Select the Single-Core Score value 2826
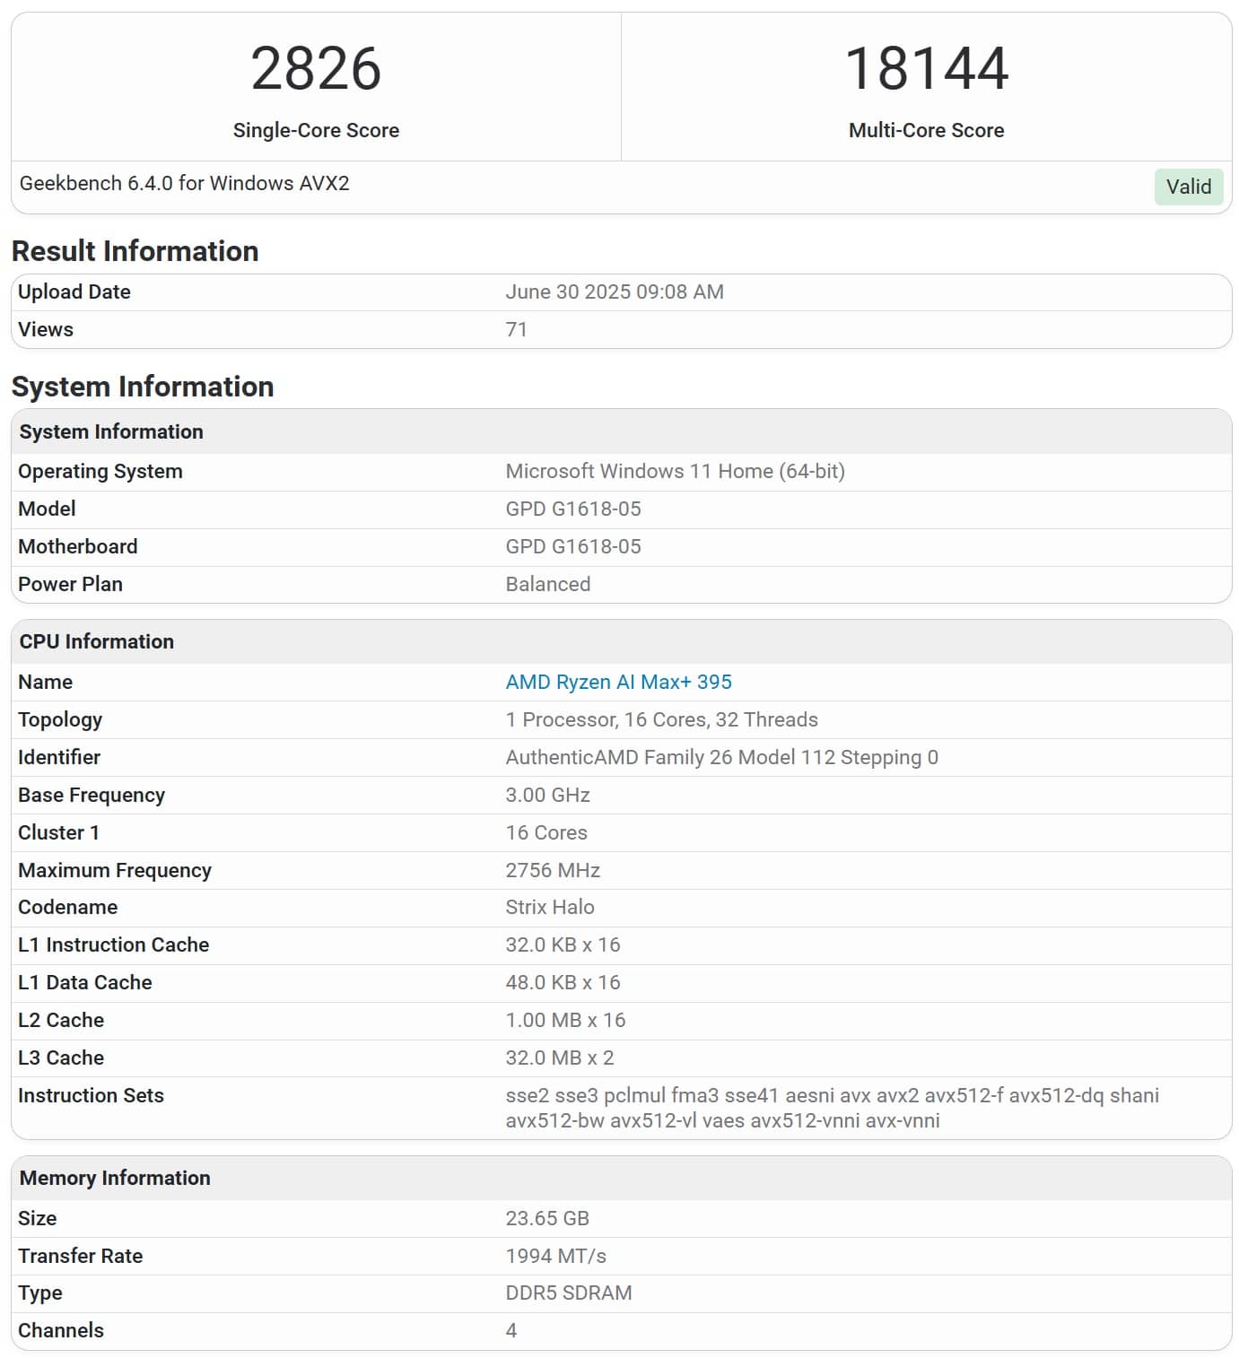 [316, 69]
